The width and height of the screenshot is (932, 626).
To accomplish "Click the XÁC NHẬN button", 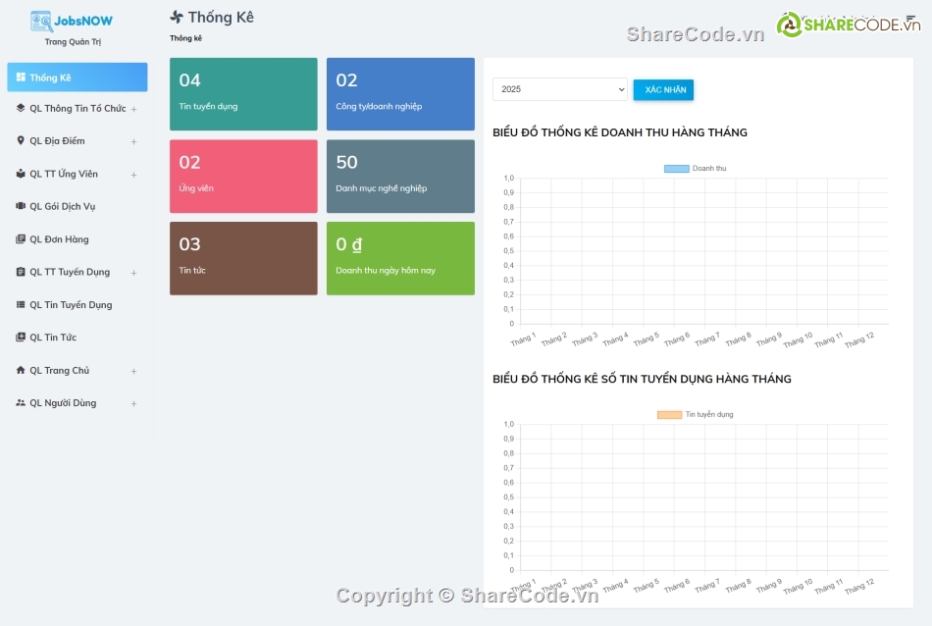I will click(663, 89).
